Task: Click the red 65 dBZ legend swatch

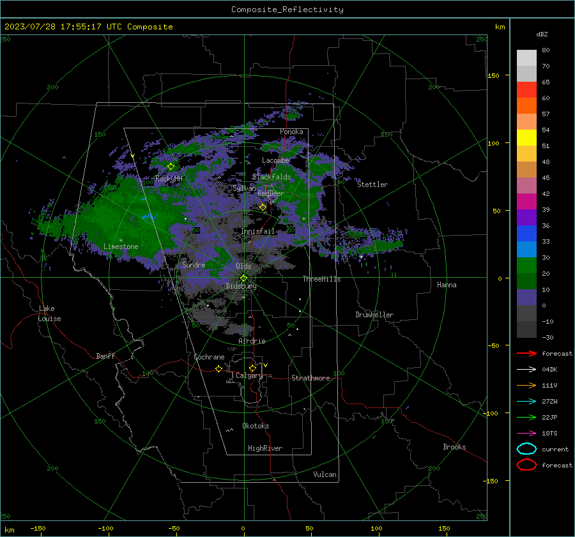Action: pos(526,90)
